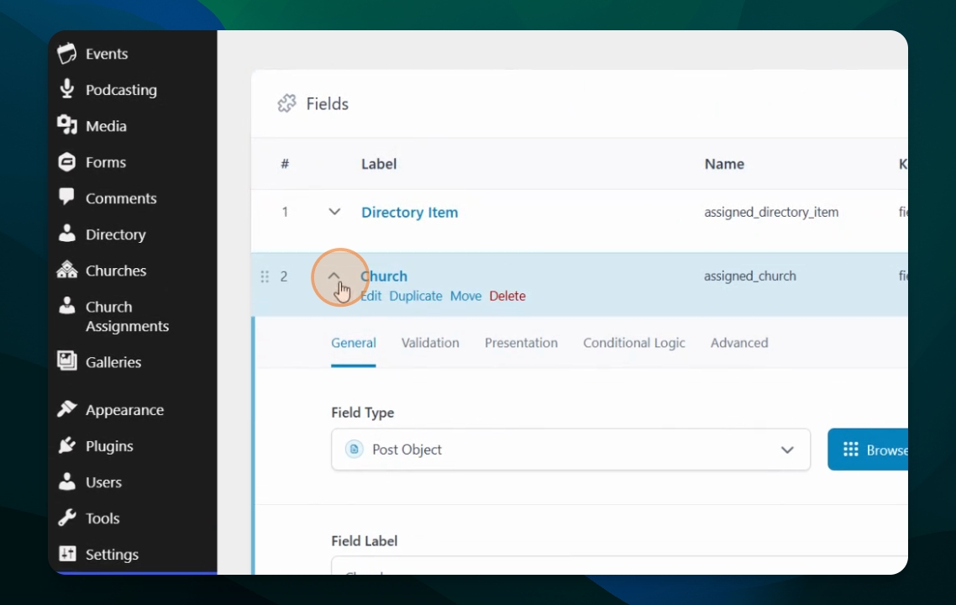Click Edit under the Church field
Viewport: 956px width, 605px height.
(370, 296)
